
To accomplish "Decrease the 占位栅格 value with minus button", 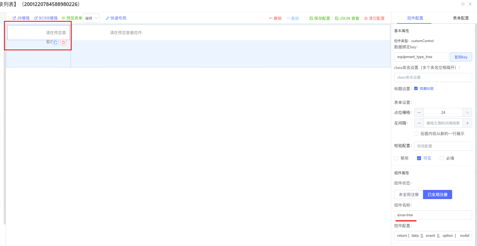I will tap(419, 112).
